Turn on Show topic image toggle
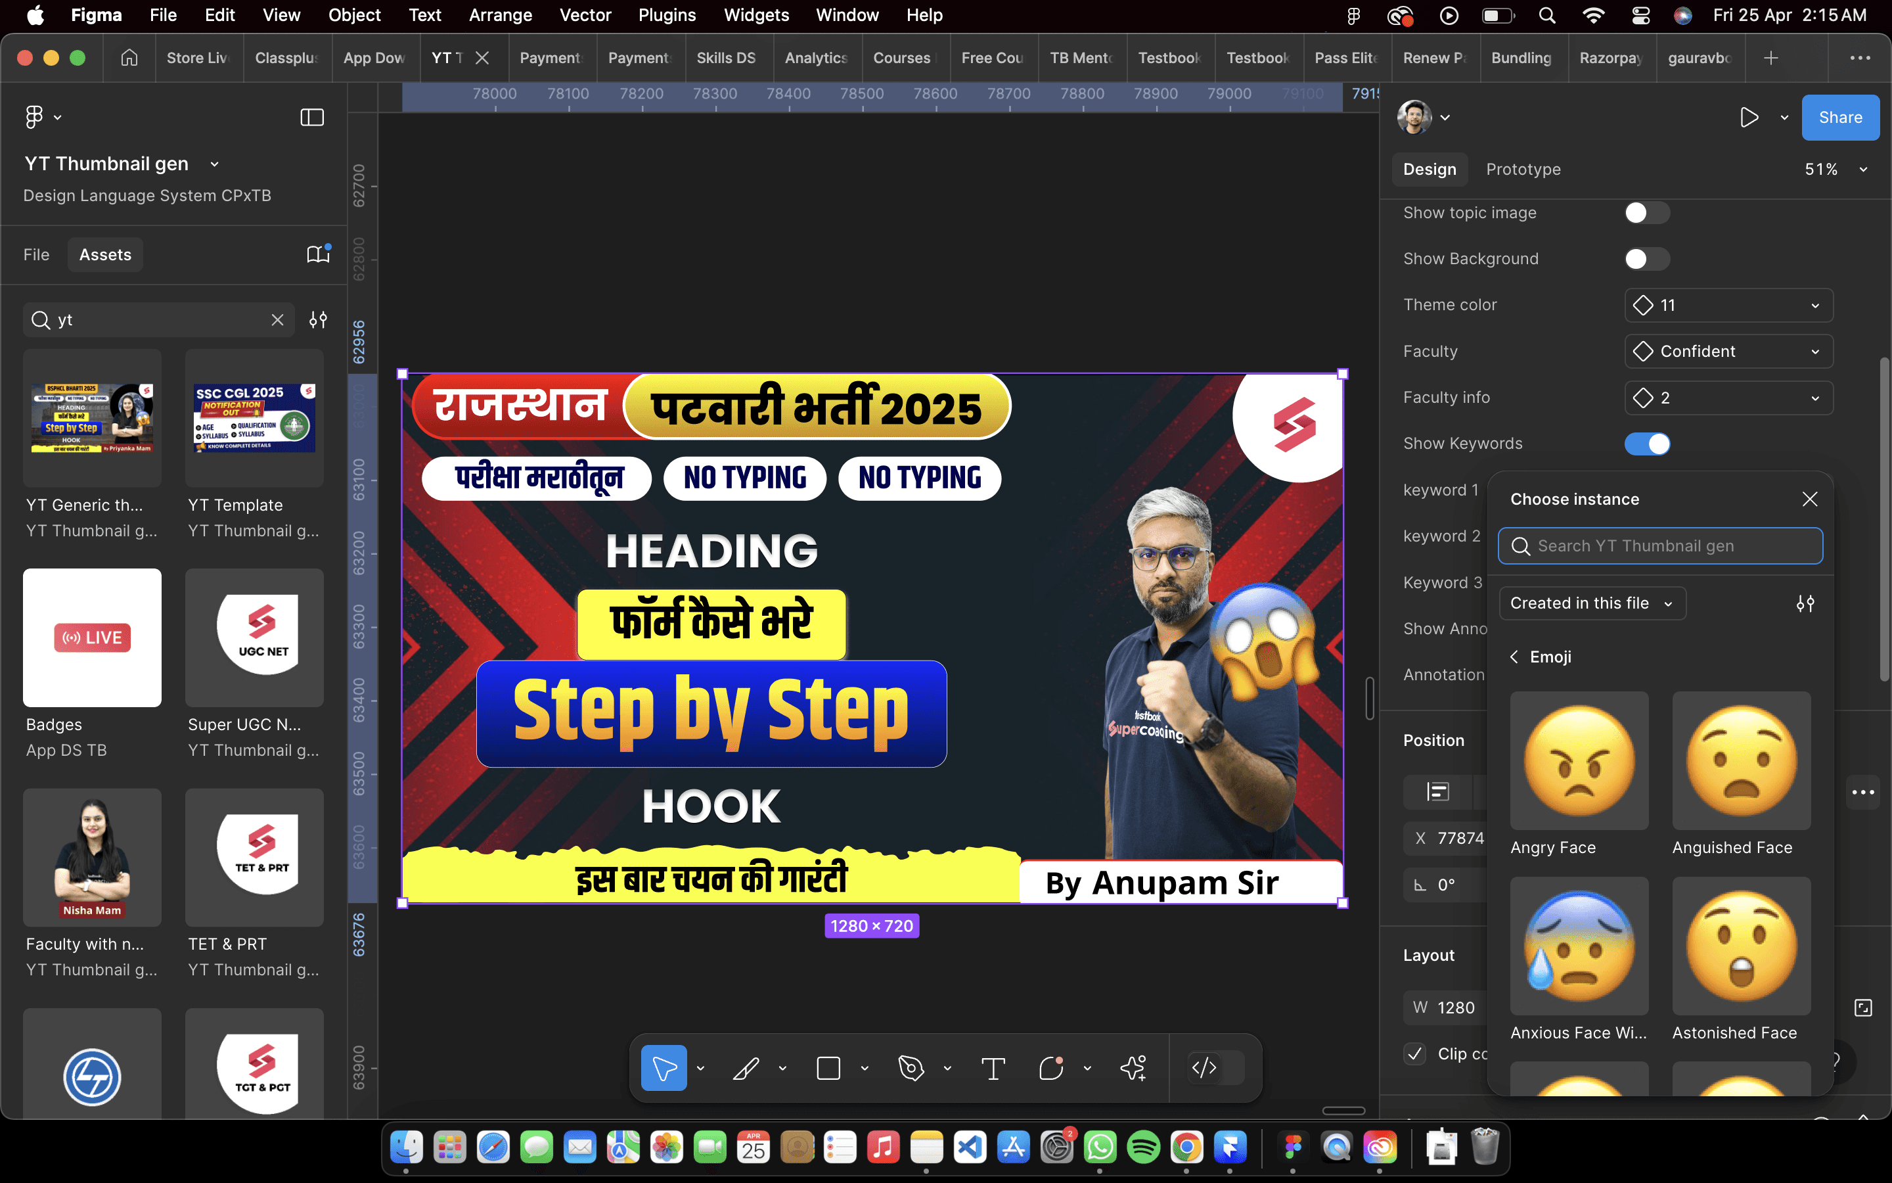 [1646, 213]
